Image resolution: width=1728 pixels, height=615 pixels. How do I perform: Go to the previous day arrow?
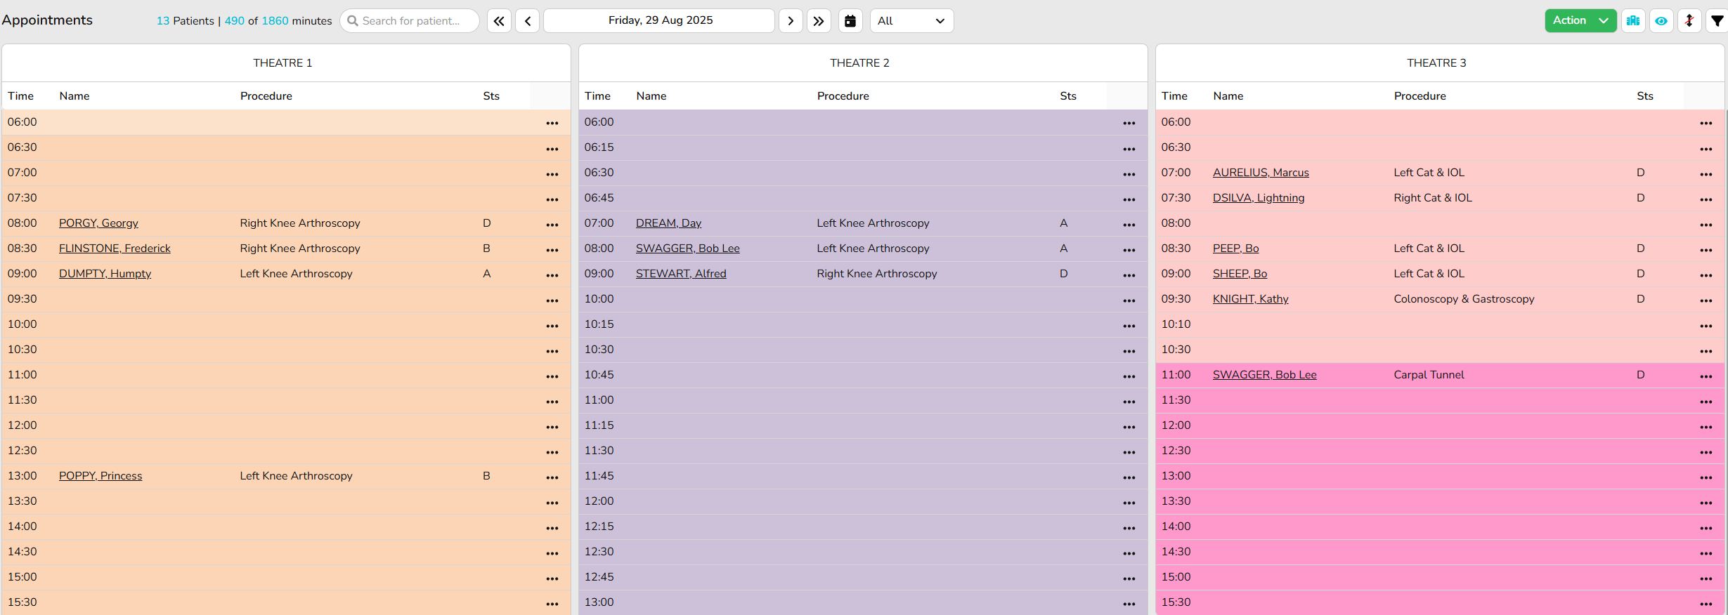coord(528,21)
